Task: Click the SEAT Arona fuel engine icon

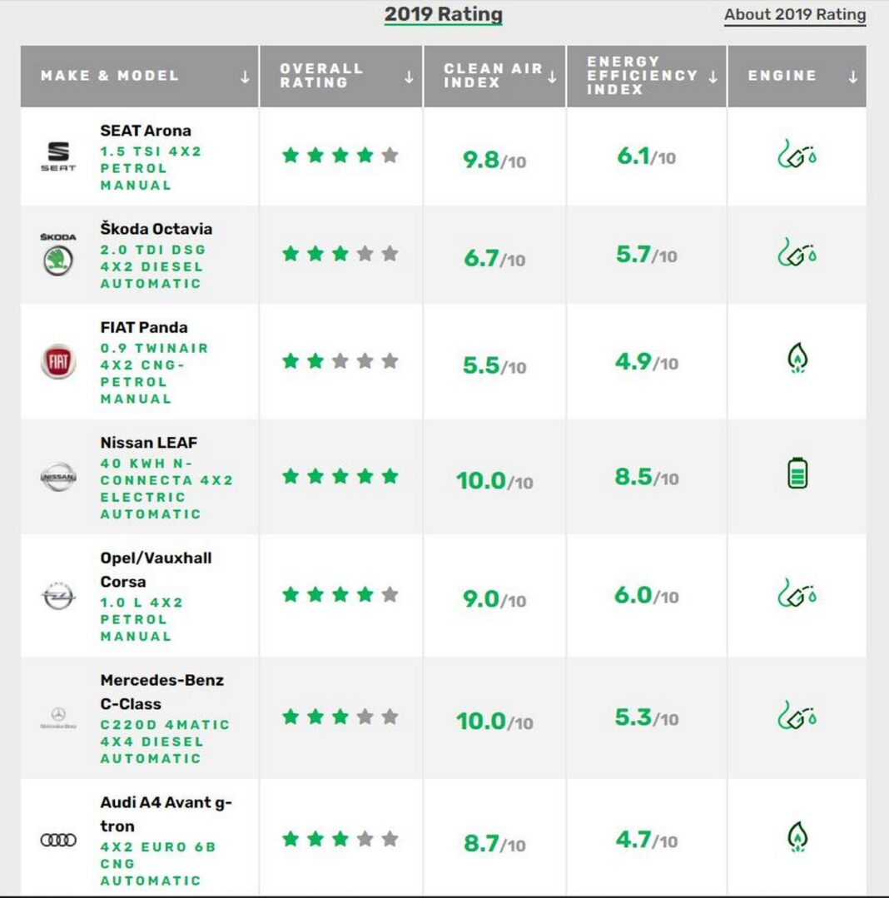Action: (x=797, y=154)
